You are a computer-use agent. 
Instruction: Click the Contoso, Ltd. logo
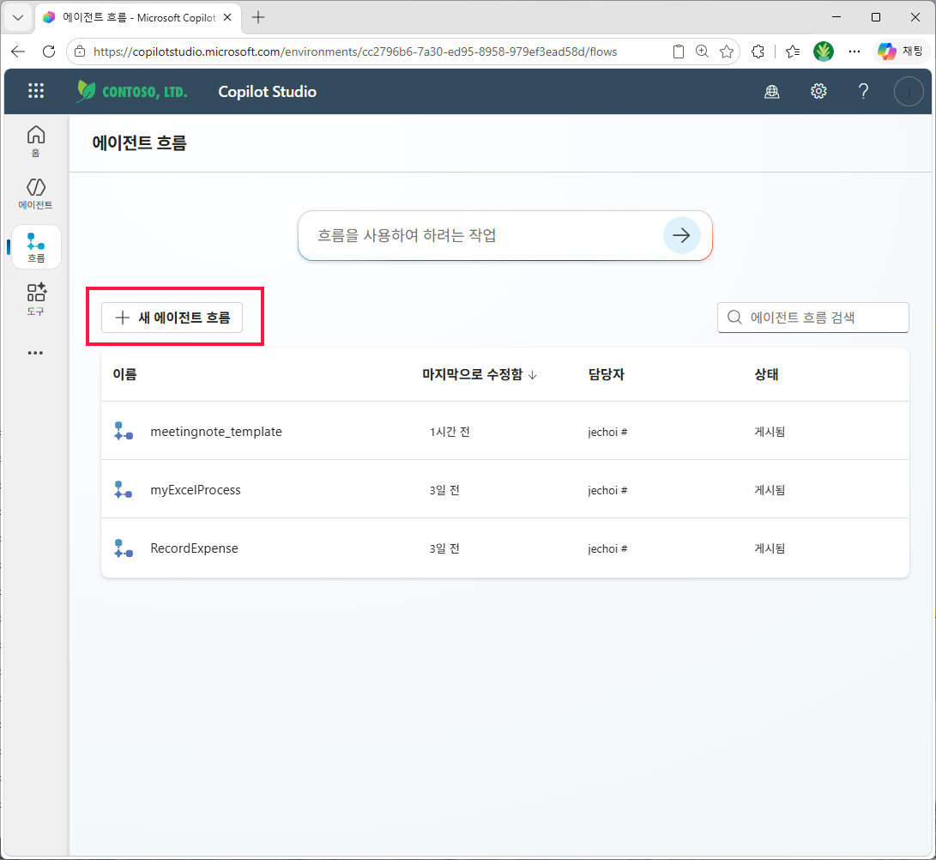[x=132, y=91]
